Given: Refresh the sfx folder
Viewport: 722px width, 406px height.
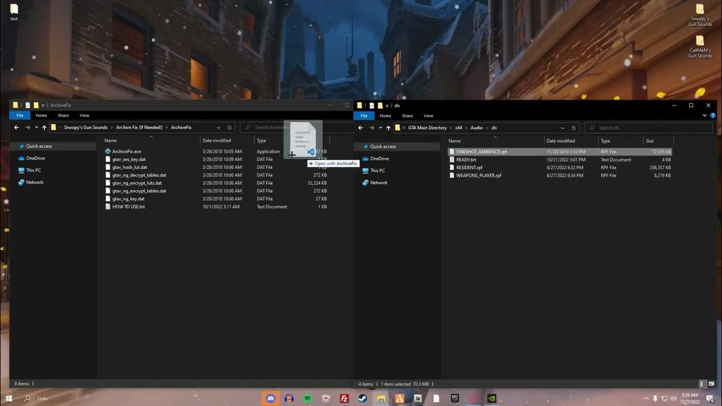Looking at the screenshot, I should (574, 128).
